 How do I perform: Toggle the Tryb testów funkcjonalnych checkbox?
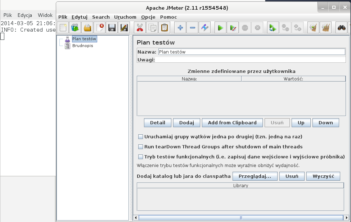click(x=141, y=157)
